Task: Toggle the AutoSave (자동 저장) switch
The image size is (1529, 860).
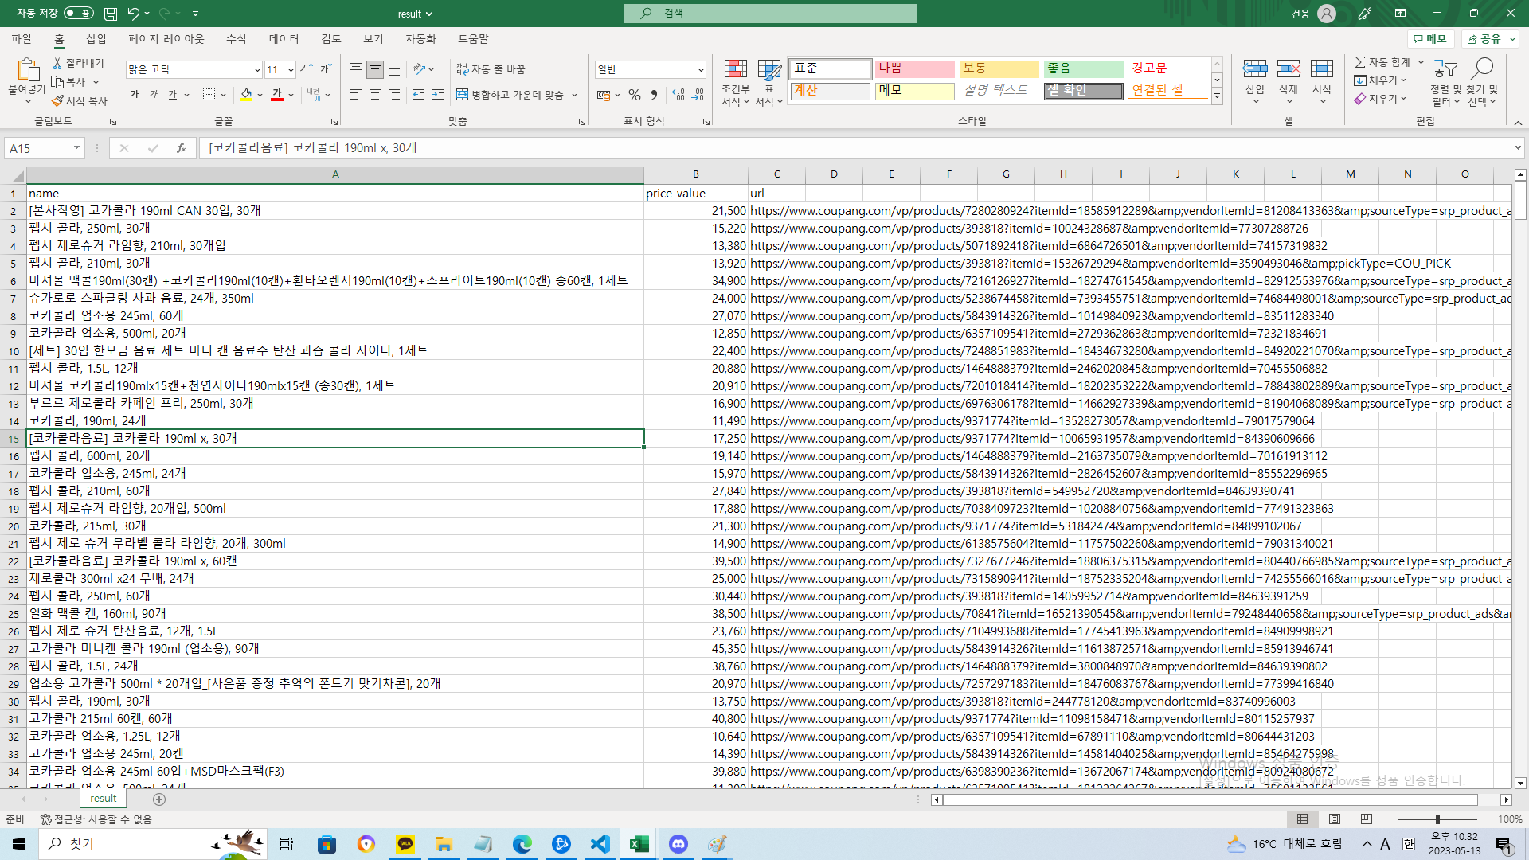Action: click(78, 14)
